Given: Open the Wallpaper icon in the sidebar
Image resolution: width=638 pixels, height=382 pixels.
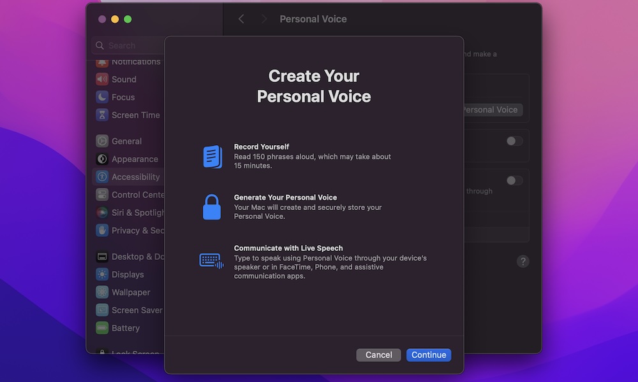Looking at the screenshot, I should (x=102, y=292).
